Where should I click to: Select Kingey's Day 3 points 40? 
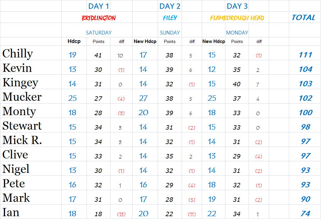237,84
